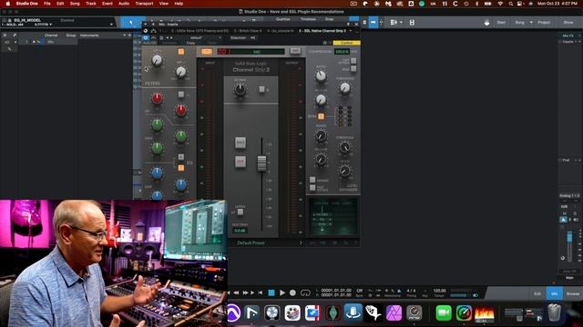Screen dimensions: 583x327
Task: Select the SSL Native Channel Strip 2 tab
Action: coord(322,31)
